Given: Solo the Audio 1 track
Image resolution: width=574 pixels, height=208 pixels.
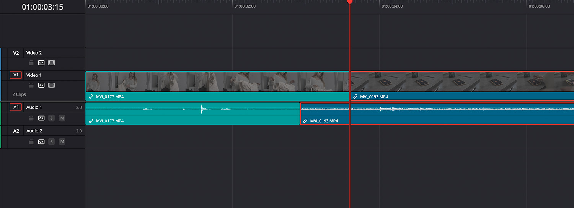Looking at the screenshot, I should click(52, 118).
